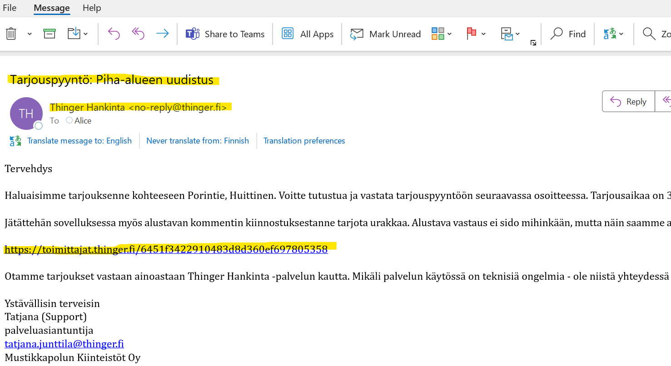The height and width of the screenshot is (366, 671).
Task: Click sender Thinger Hankinta address
Action: click(x=139, y=107)
